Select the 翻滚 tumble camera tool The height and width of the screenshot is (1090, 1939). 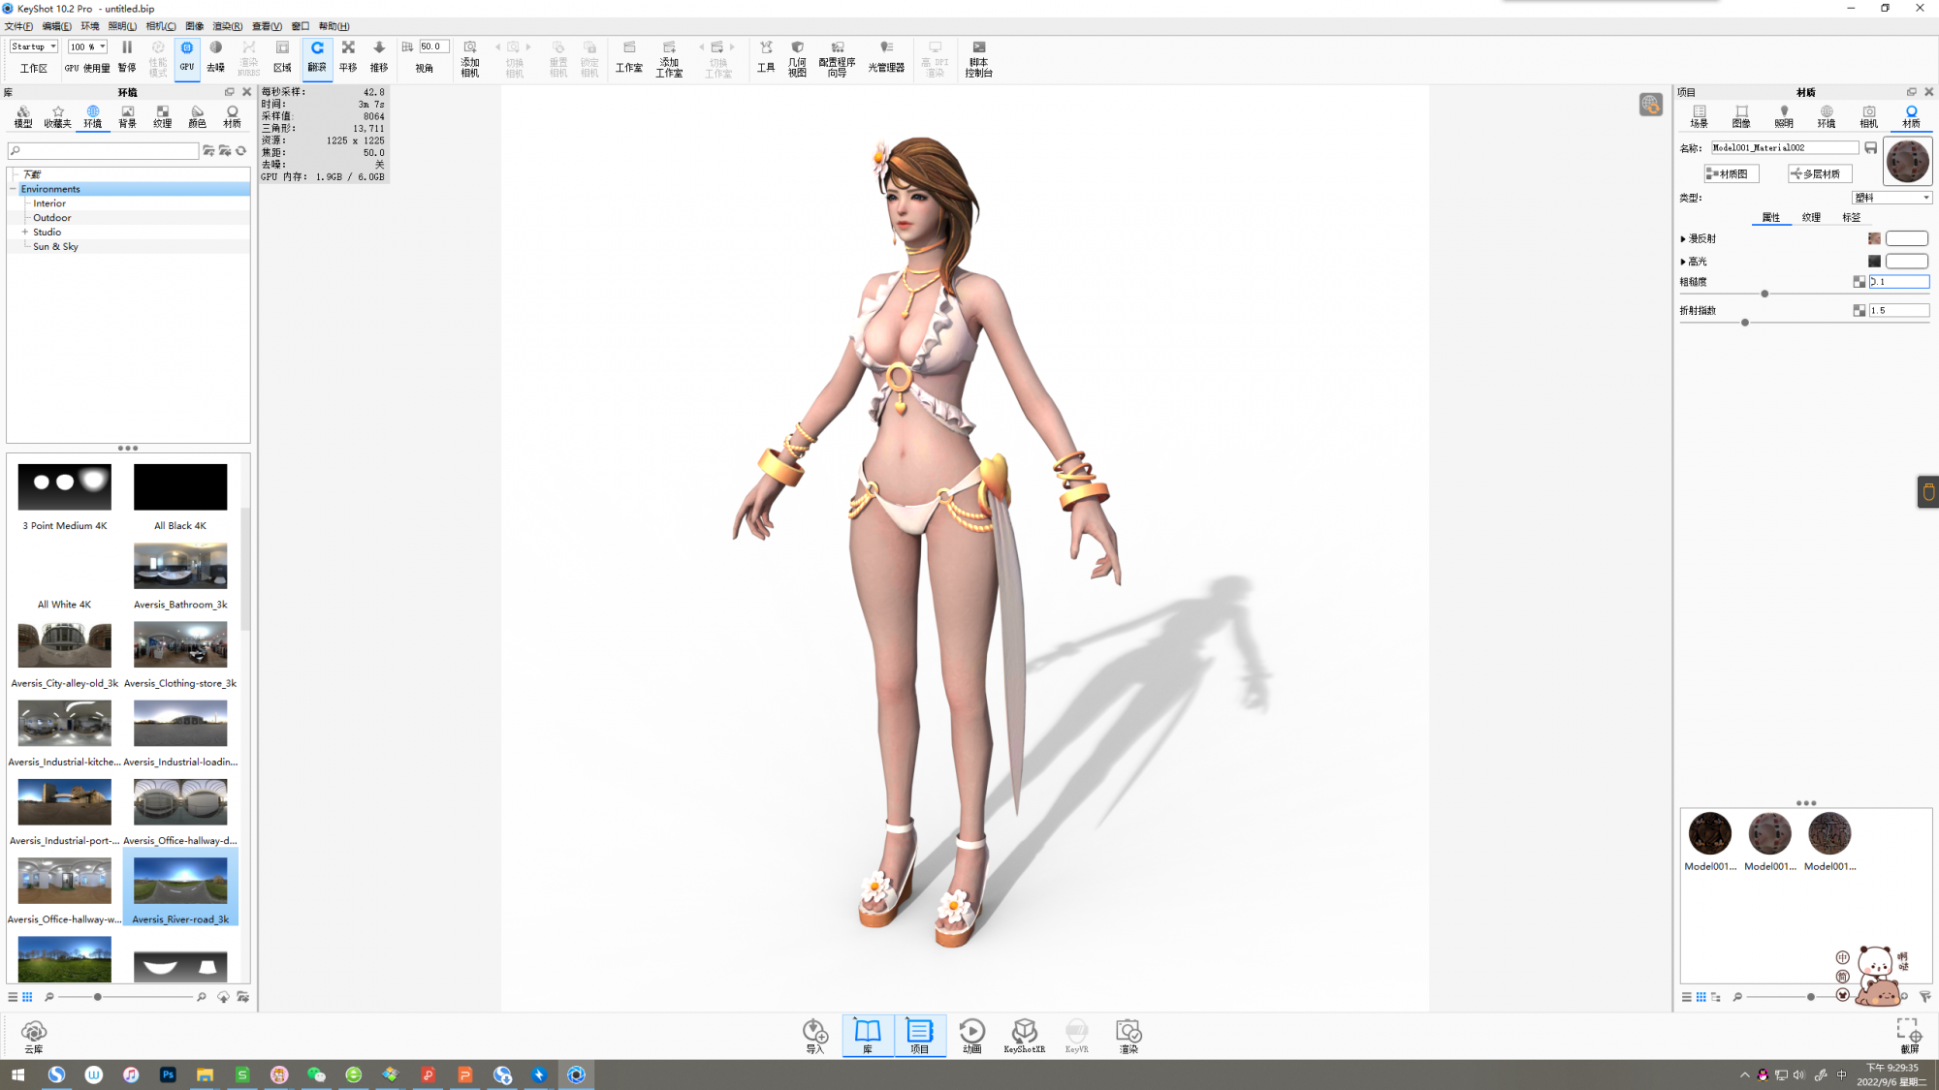click(x=317, y=57)
